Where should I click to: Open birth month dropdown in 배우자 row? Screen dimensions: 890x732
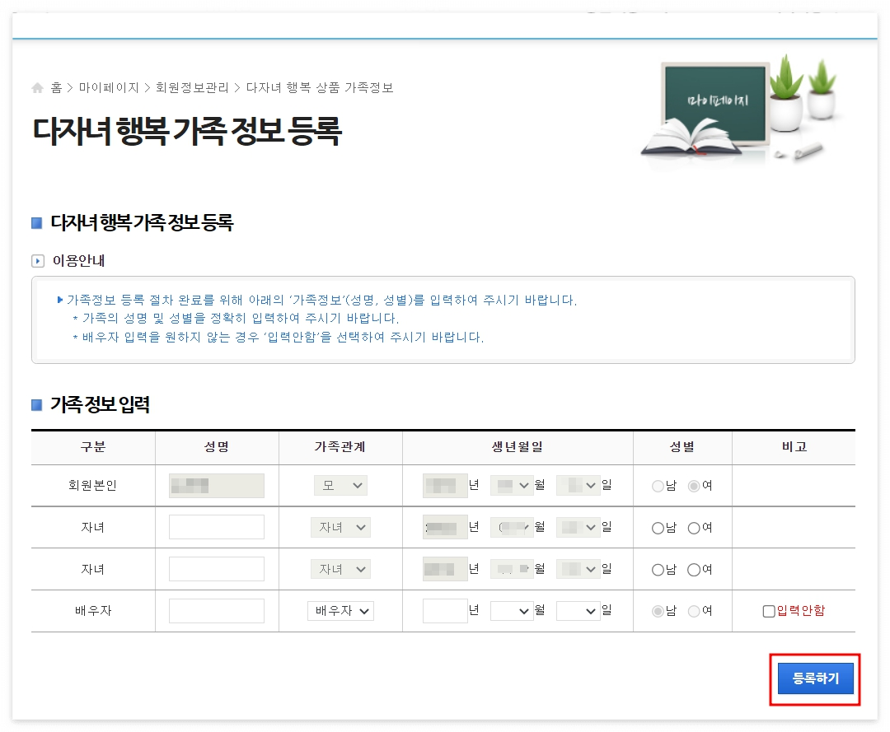[512, 611]
